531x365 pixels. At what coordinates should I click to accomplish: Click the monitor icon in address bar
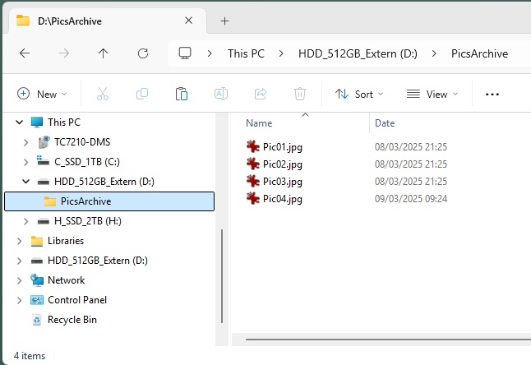(185, 53)
